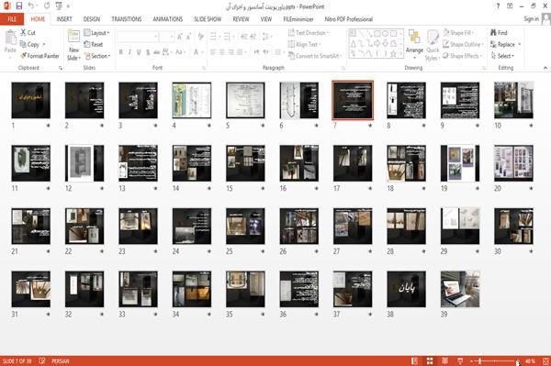Viewport: 551px width, 366px height.
Task: Open the VIEW ribbon tab
Action: coord(266,19)
